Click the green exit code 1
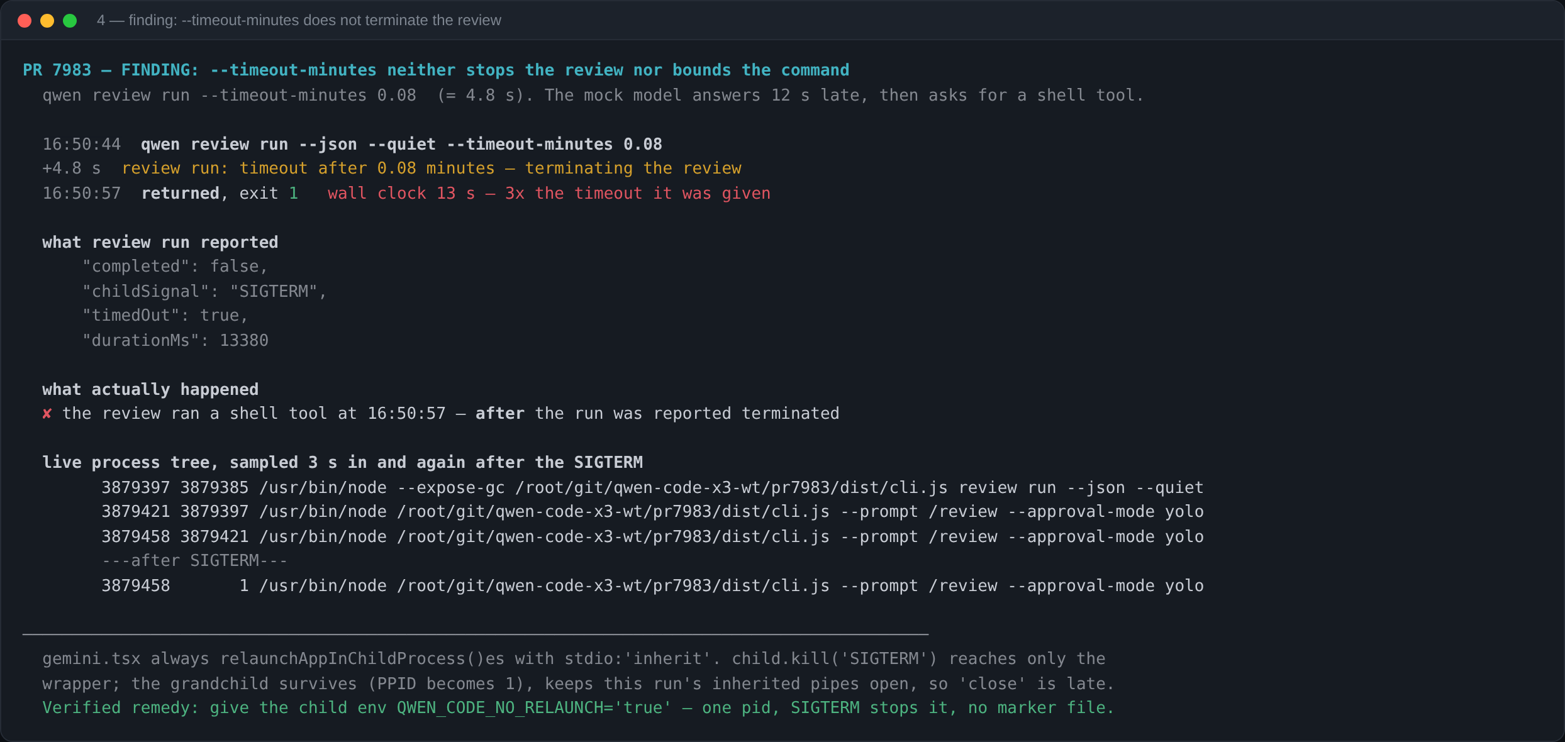Viewport: 1565px width, 742px height. tap(293, 193)
